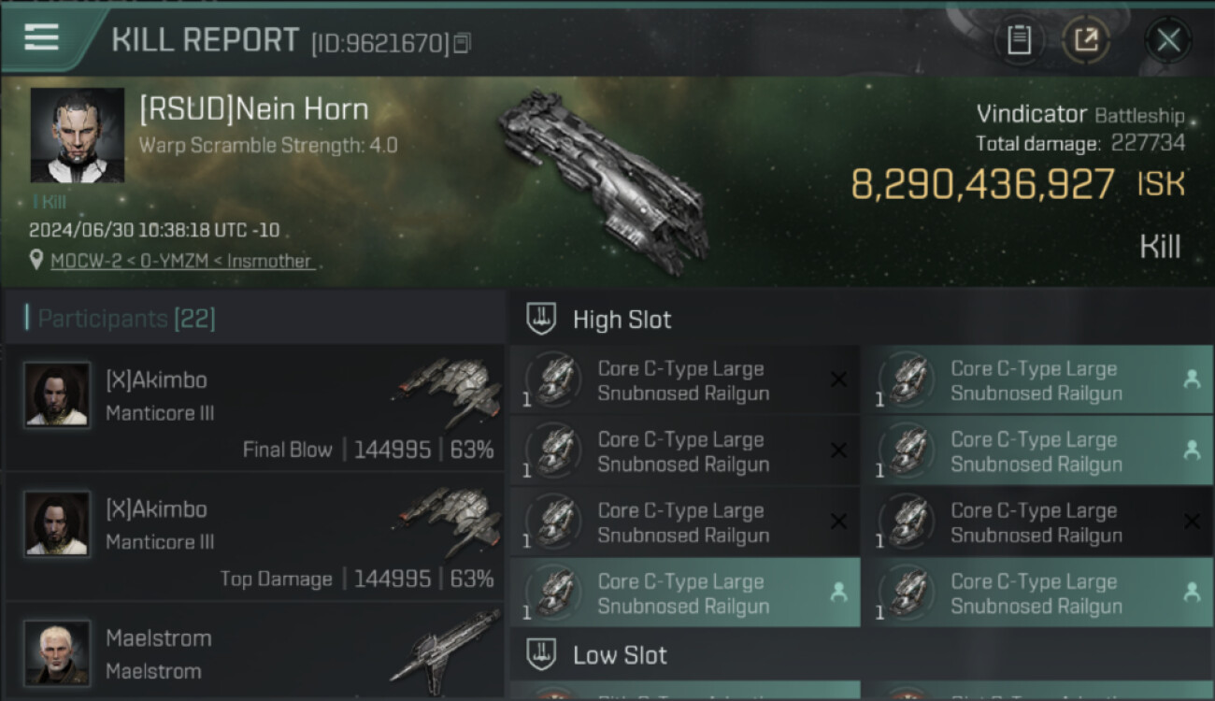1215x701 pixels.
Task: Click the first destroyed Snubnosed Railgun X mark
Action: [838, 379]
